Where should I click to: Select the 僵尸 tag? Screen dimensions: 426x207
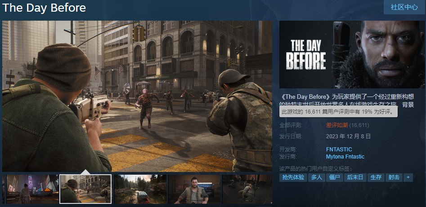335,177
